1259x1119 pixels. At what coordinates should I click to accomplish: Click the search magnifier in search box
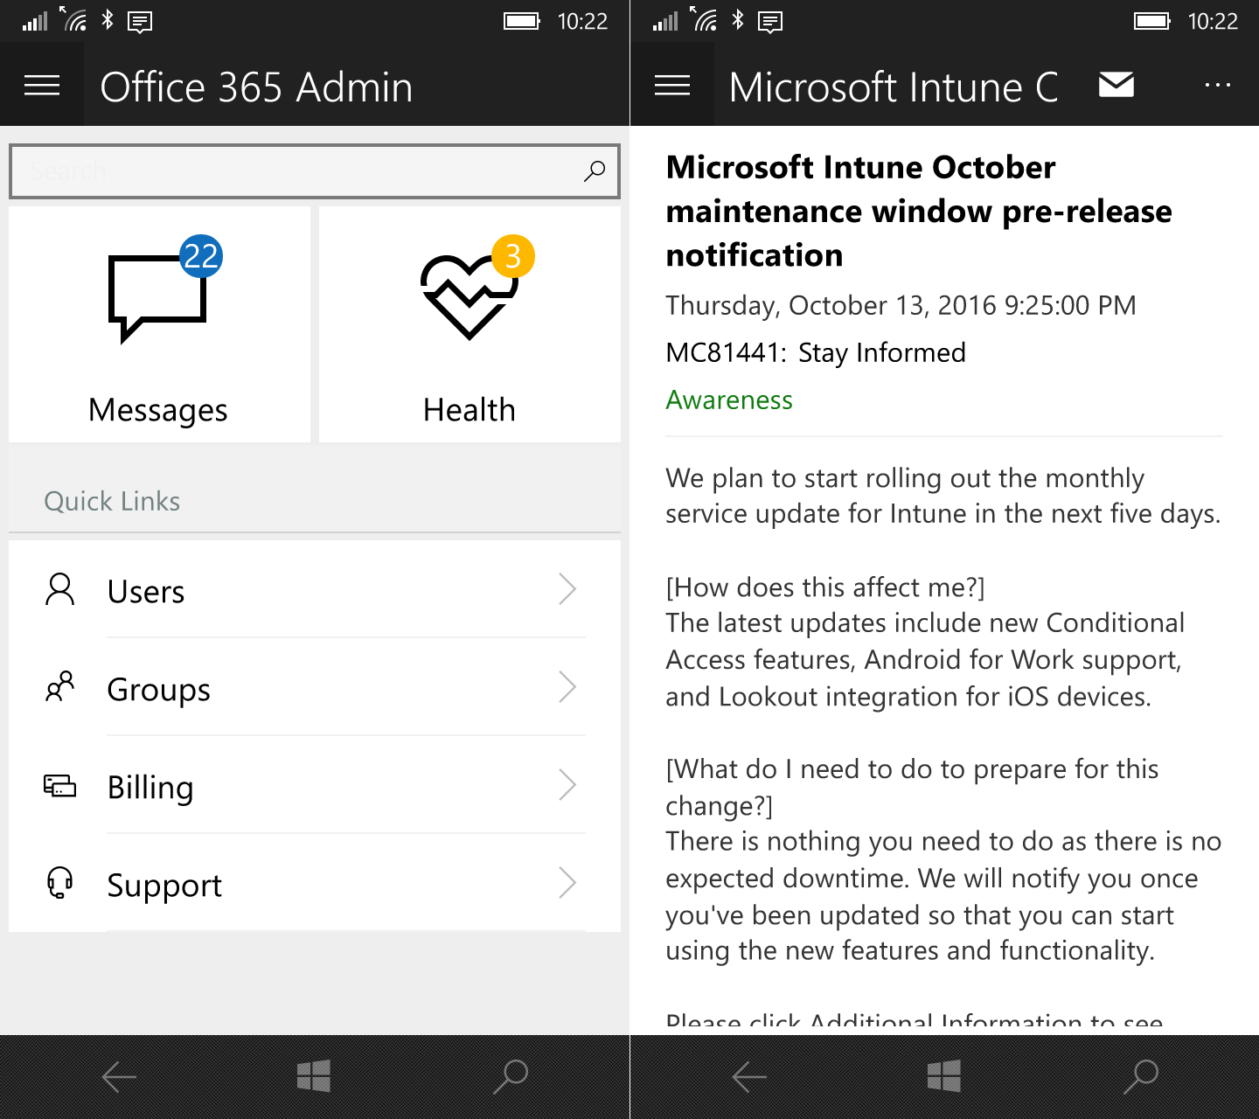[x=595, y=170]
